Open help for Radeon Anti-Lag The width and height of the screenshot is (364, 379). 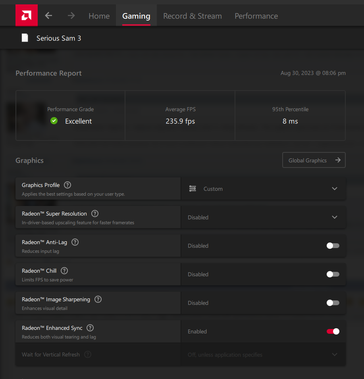(75, 242)
